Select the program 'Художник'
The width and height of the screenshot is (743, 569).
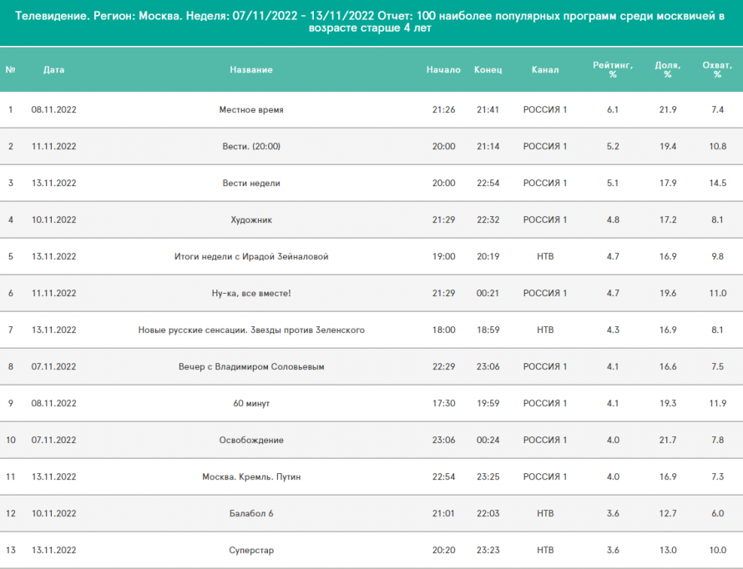pyautogui.click(x=251, y=219)
